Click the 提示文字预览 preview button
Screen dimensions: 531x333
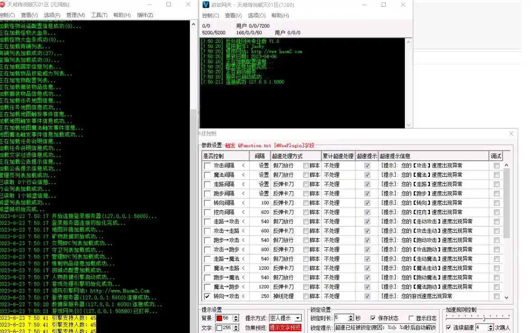pyautogui.click(x=285, y=328)
